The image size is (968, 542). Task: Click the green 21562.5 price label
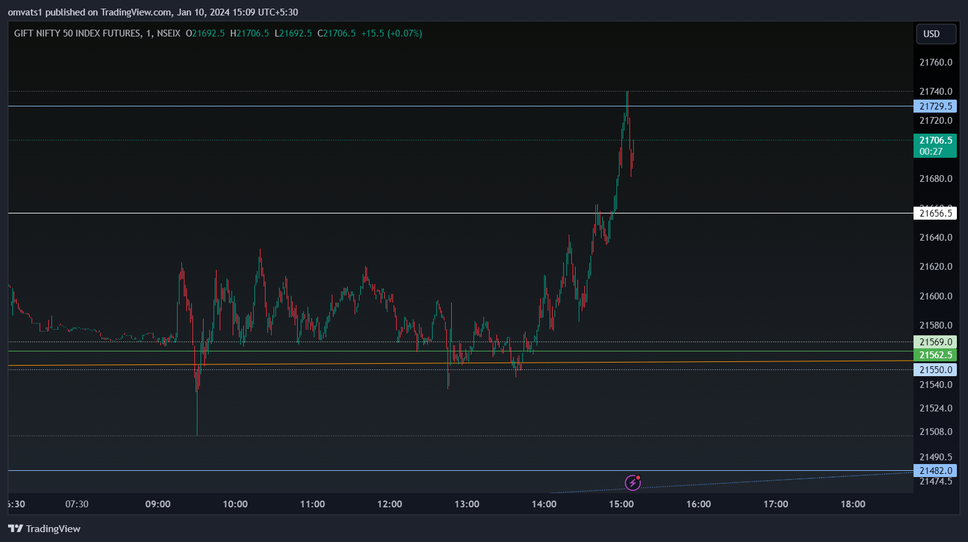(935, 355)
